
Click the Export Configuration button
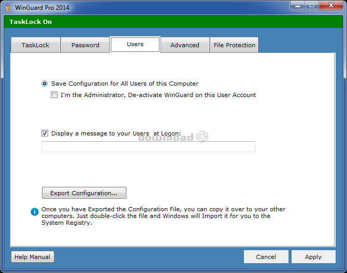coord(84,193)
